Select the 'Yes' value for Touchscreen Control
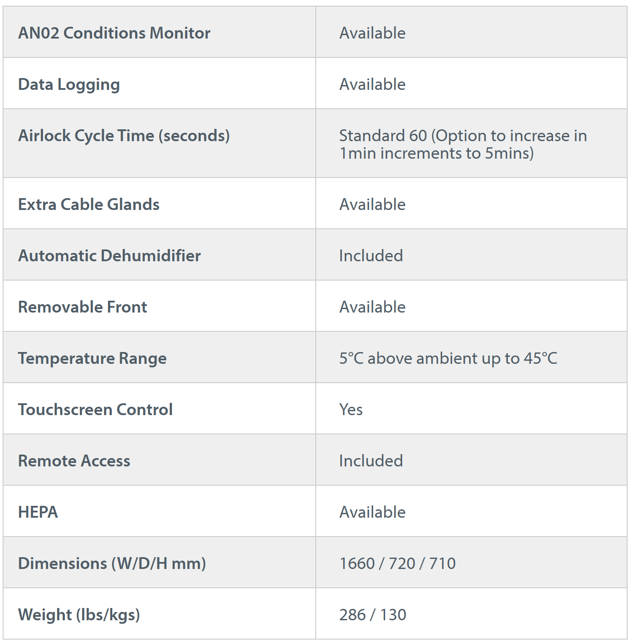This screenshot has height=640, width=628. 351,409
